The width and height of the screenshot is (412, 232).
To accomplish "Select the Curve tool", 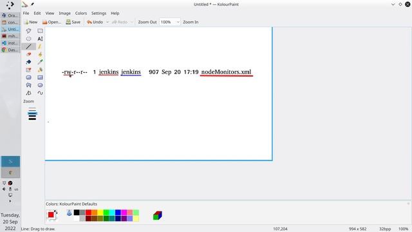I will tap(40, 93).
